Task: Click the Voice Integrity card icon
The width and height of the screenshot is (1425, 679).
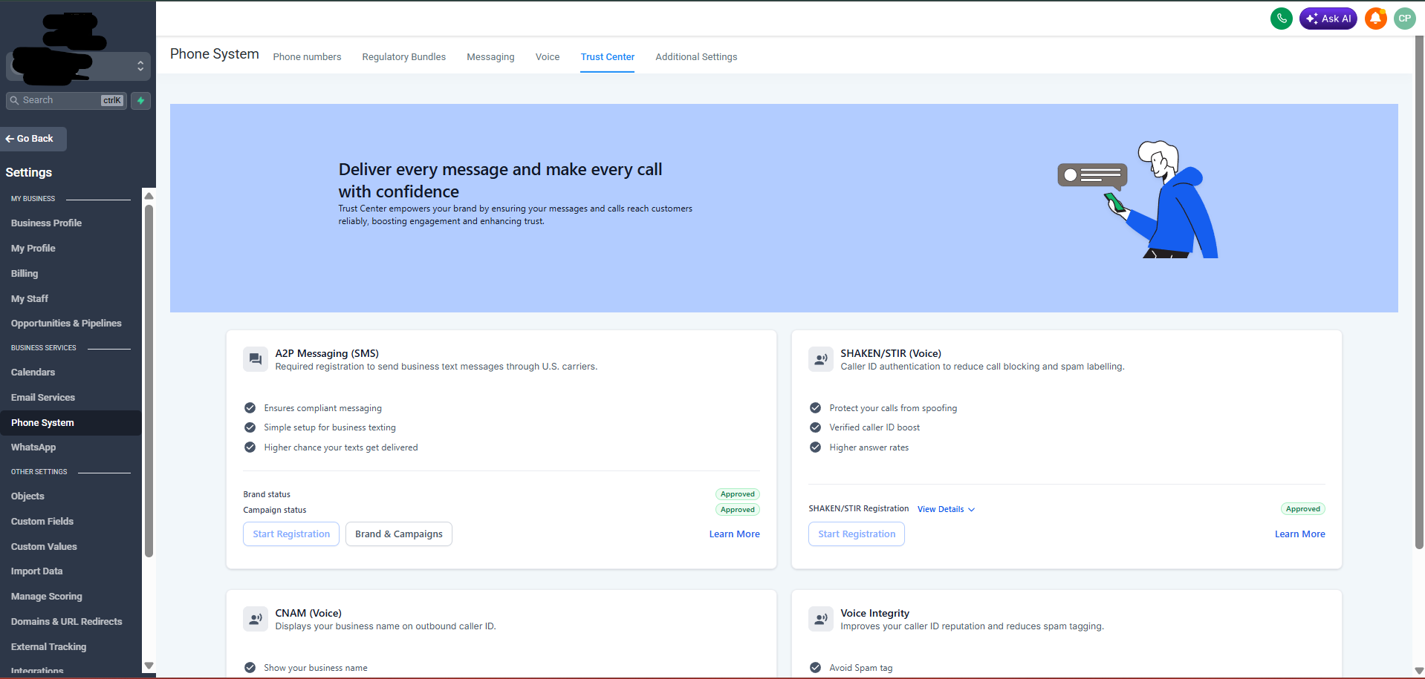Action: (x=820, y=619)
